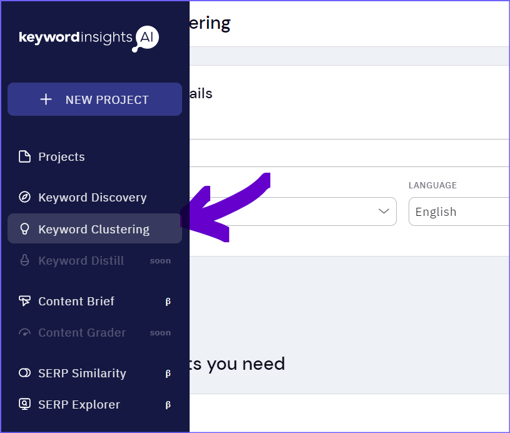Screen dimensions: 510x433
Task: Click the Keyword Discovery compass icon
Action: (25, 197)
